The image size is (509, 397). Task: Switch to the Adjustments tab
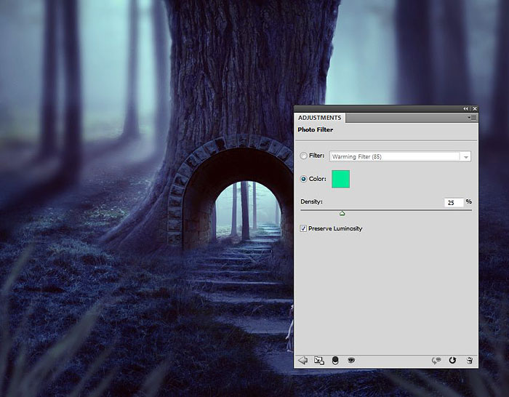click(x=319, y=118)
